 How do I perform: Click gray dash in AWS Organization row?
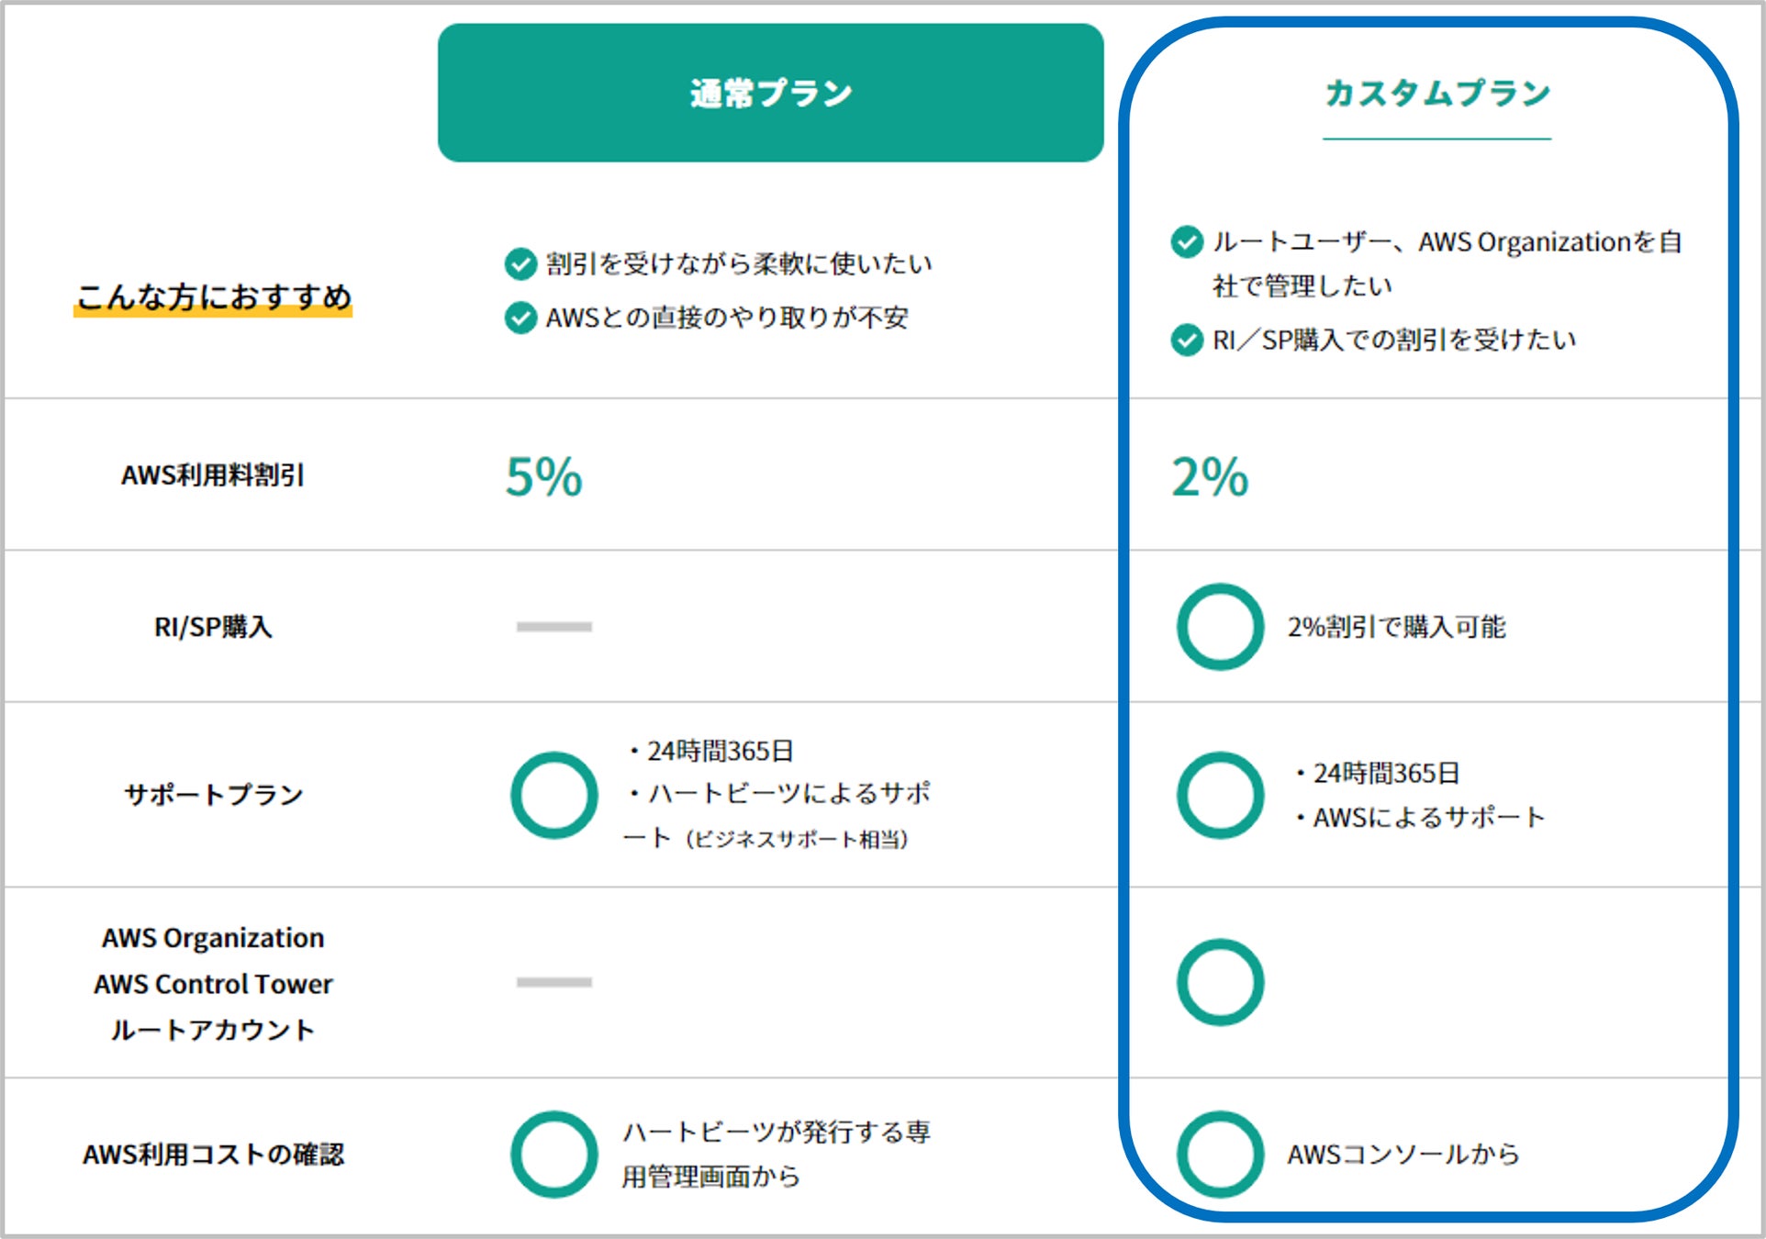pyautogui.click(x=553, y=982)
